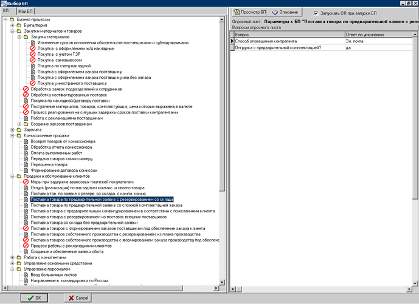Click document icon of Оплата выполненных работ
This screenshot has height=304, width=419.
(x=26, y=153)
